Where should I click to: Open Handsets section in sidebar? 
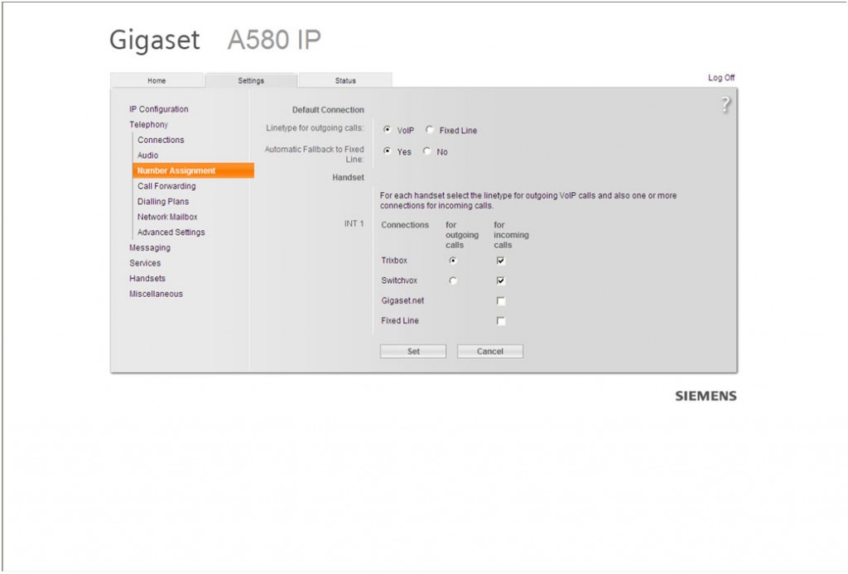click(x=147, y=279)
